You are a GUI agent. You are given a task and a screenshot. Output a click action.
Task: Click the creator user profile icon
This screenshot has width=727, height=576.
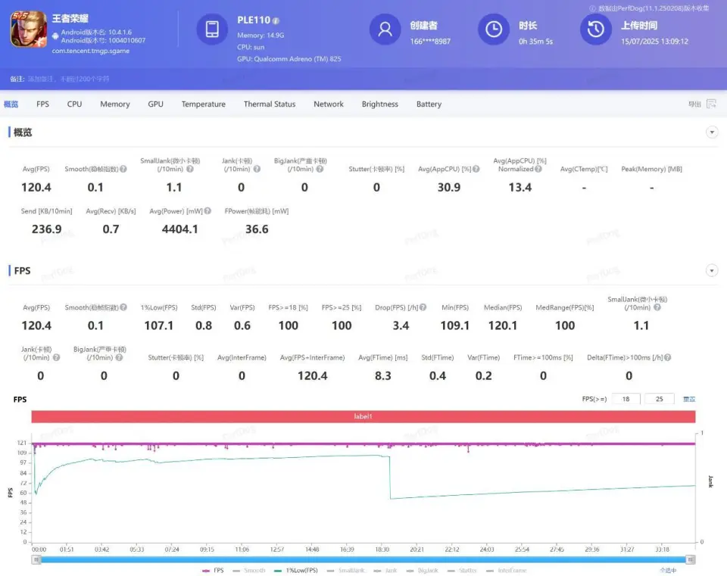point(385,30)
